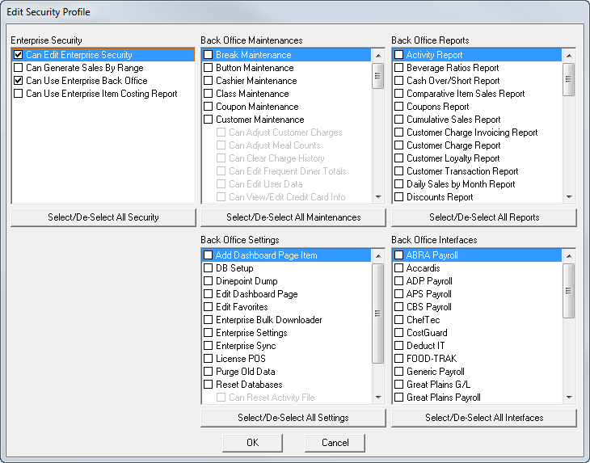Viewport: 590px width, 463px height.
Task: Uncheck Can Edit Enterprise Security
Action: 18,55
